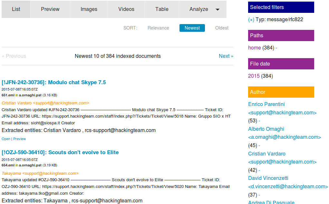The image size is (329, 204).
Task: Click the 651.eml file name
Action: (x=8, y=95)
